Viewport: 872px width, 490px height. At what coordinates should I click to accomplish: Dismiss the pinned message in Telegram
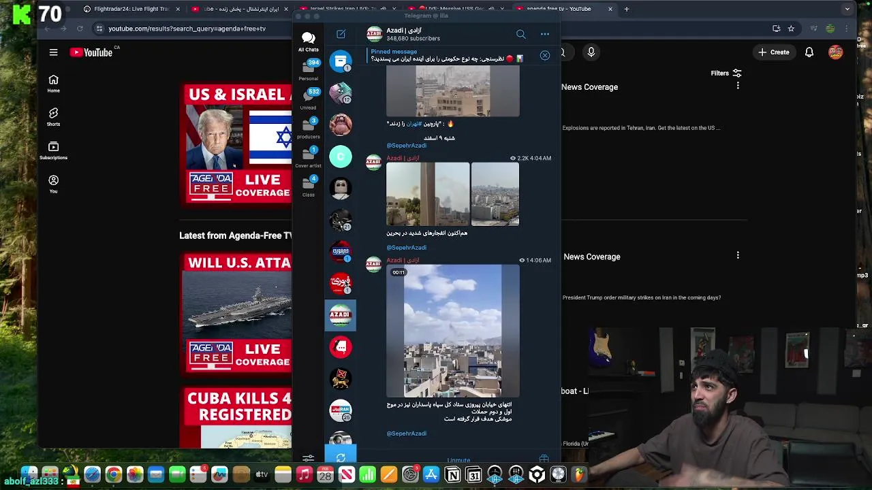[545, 55]
